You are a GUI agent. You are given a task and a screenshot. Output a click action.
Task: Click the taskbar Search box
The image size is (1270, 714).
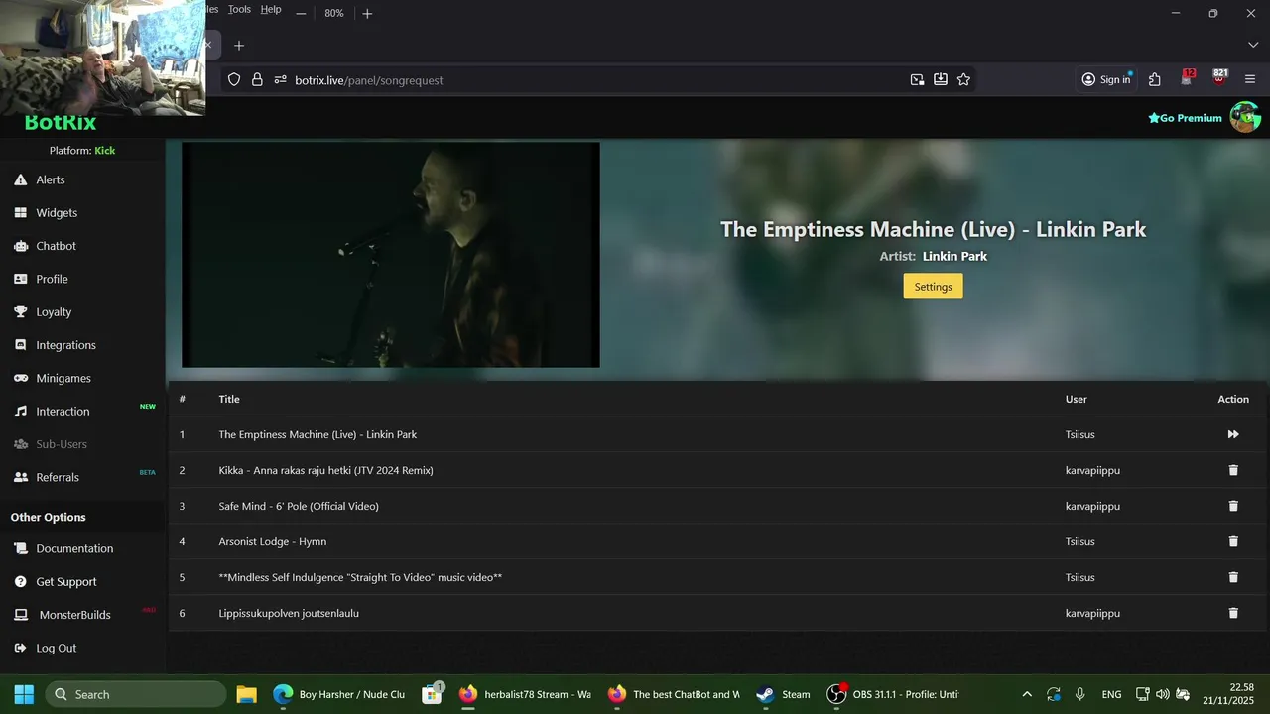click(136, 694)
